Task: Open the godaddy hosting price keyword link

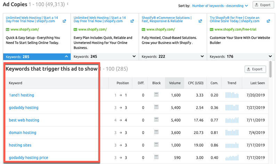Action: pyautogui.click(x=28, y=157)
